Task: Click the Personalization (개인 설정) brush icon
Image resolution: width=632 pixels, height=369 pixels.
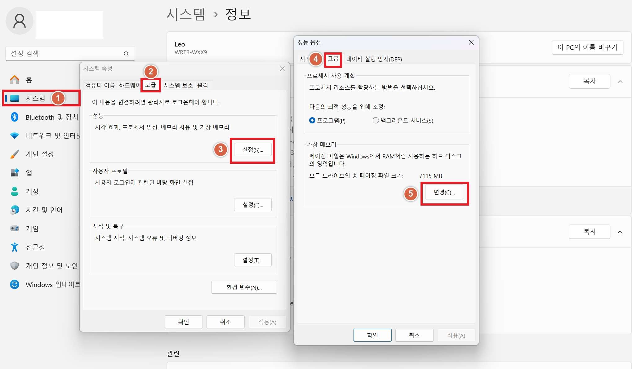Action: (15, 154)
